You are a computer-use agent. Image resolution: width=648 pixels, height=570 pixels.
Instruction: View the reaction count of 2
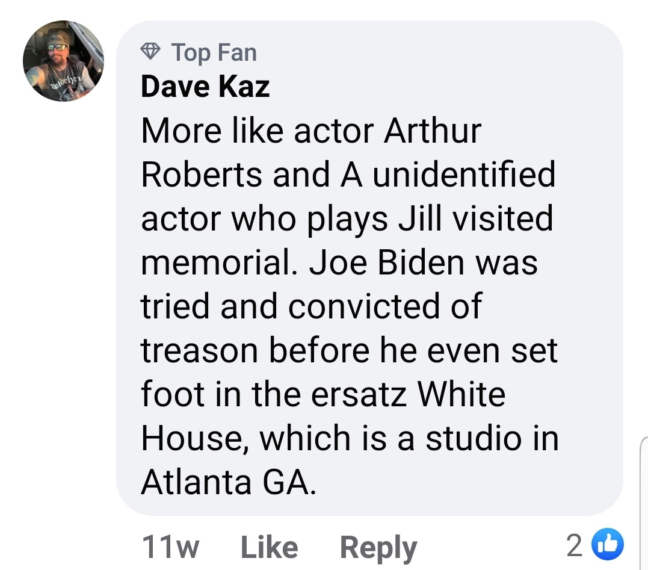click(x=575, y=546)
